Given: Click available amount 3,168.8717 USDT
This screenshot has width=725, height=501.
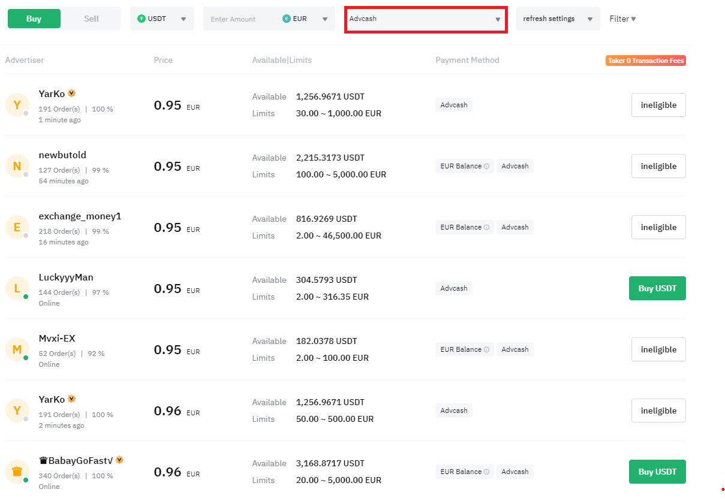Looking at the screenshot, I should [330, 463].
